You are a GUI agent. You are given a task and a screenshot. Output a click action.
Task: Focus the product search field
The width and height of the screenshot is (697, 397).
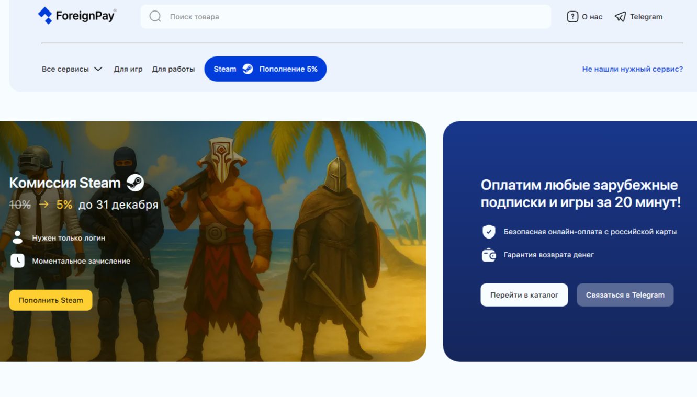pos(345,17)
